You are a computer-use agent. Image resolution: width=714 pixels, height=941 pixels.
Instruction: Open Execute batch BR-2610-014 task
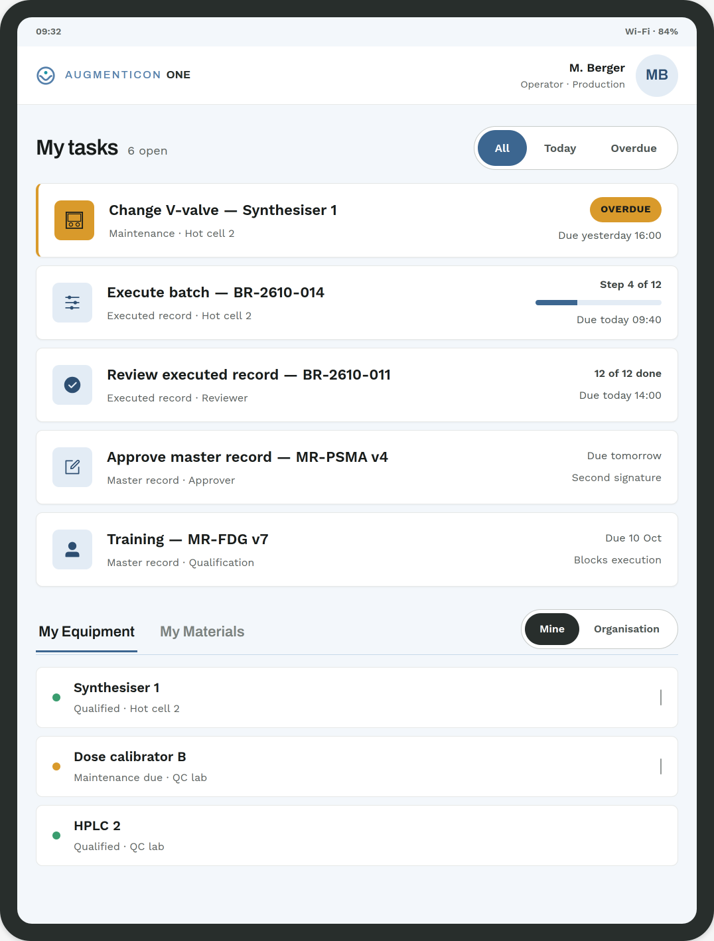tap(357, 303)
